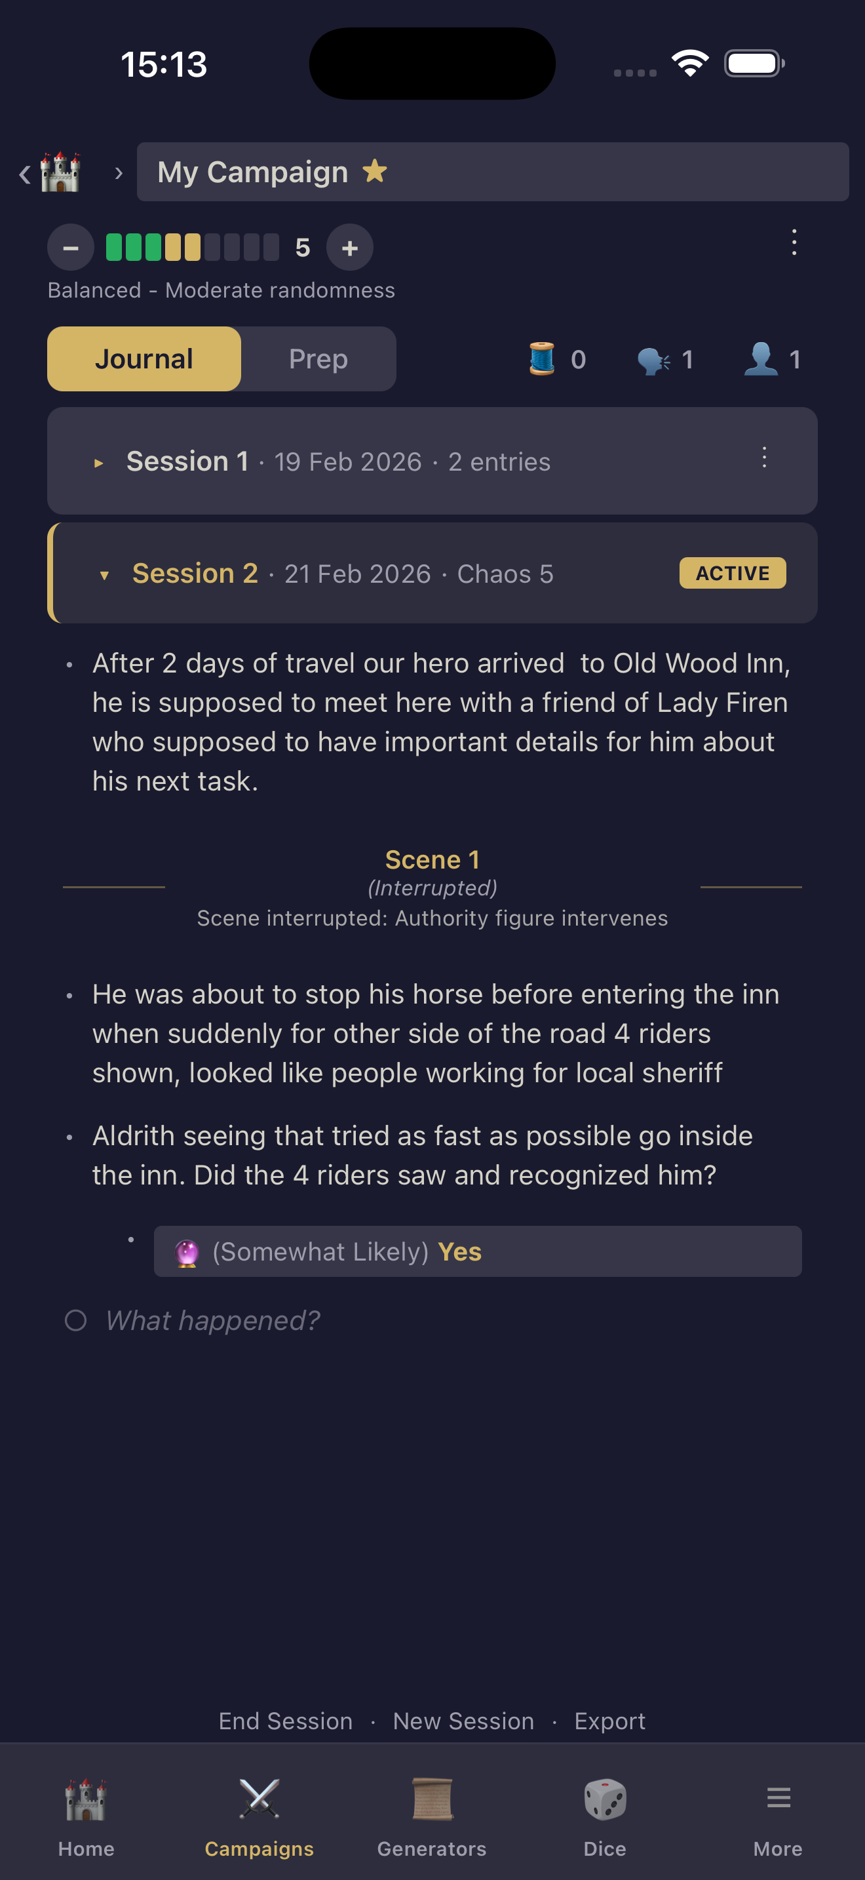
Task: Go back with the left chevron
Action: [x=25, y=174]
